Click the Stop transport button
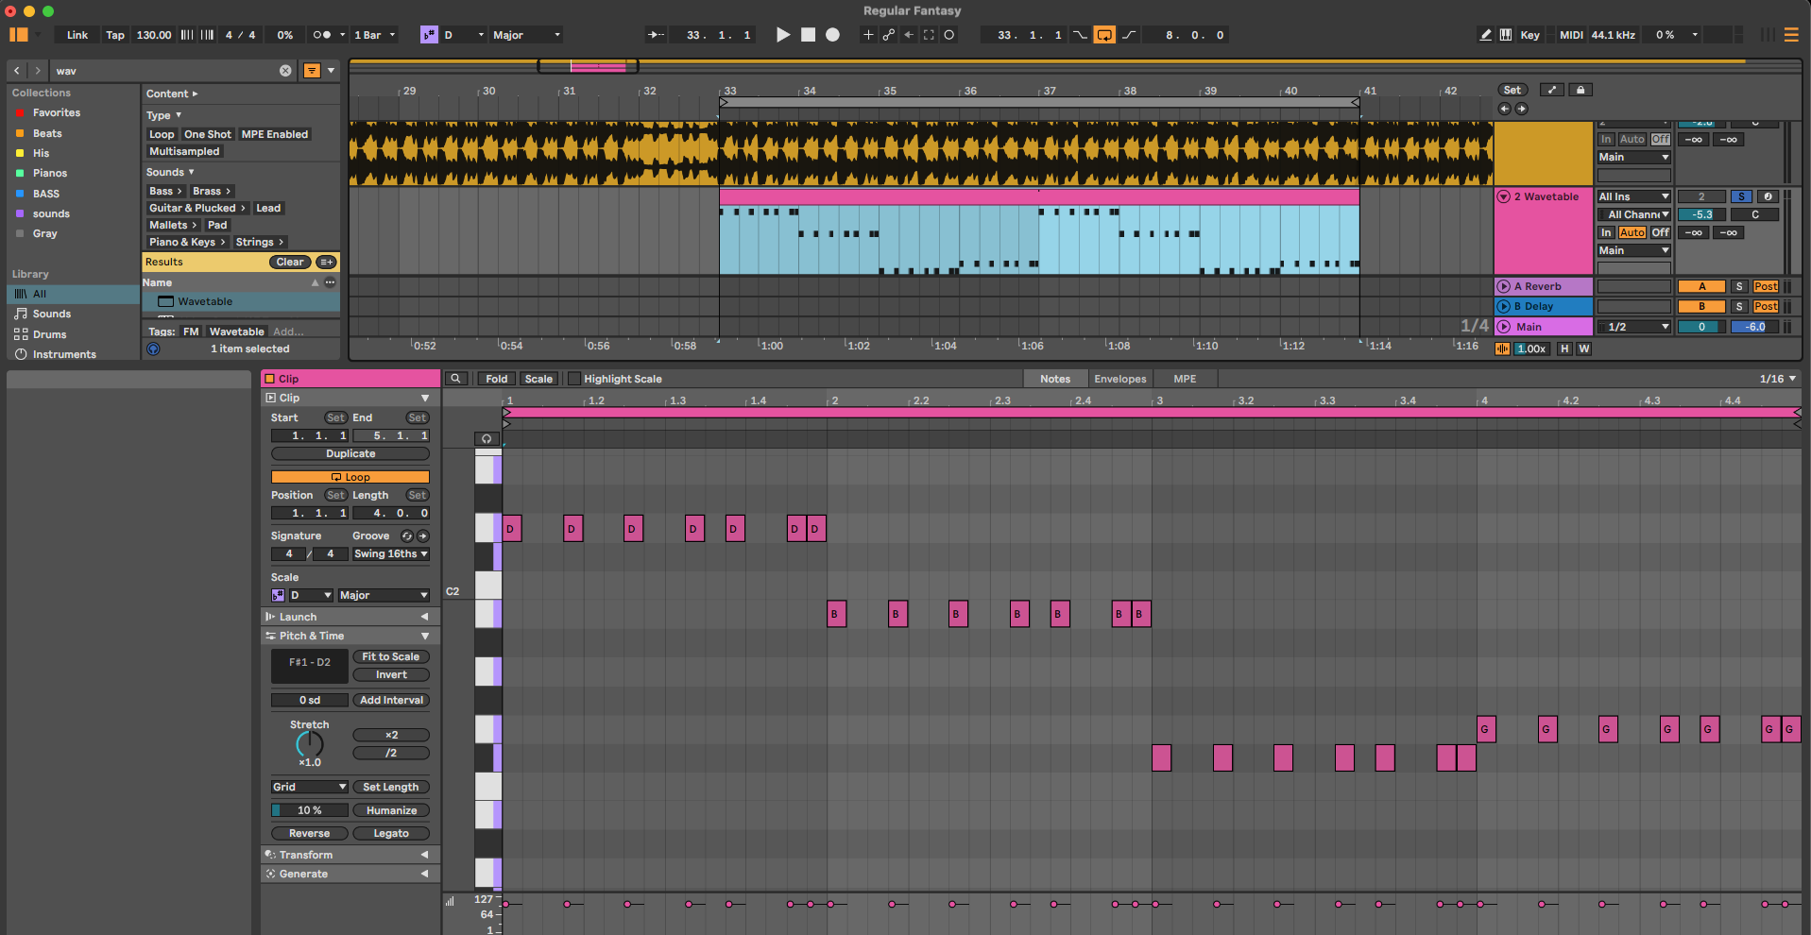Screen dimensions: 1811x935 click(x=808, y=35)
